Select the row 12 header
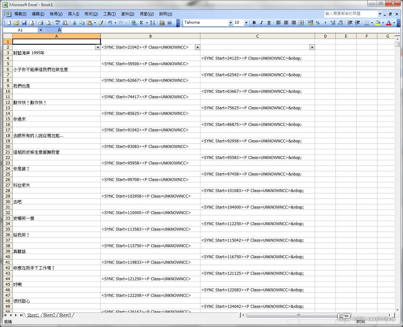The height and width of the screenshot is (327, 403). [x=8, y=103]
